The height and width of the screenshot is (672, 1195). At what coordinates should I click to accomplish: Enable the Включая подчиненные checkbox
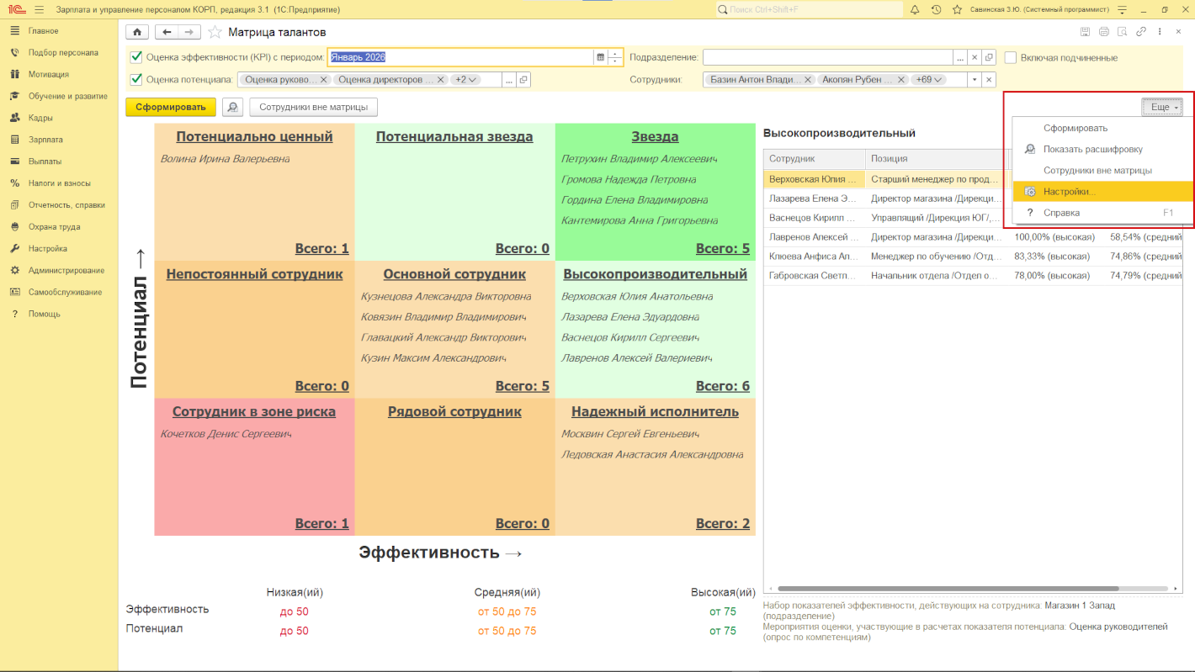[x=1011, y=57]
